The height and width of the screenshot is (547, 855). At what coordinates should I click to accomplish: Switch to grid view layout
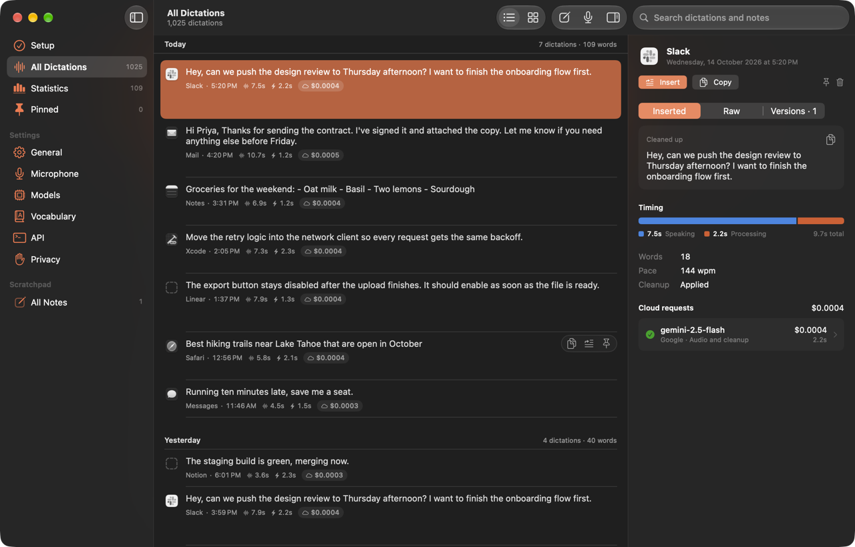coord(533,17)
